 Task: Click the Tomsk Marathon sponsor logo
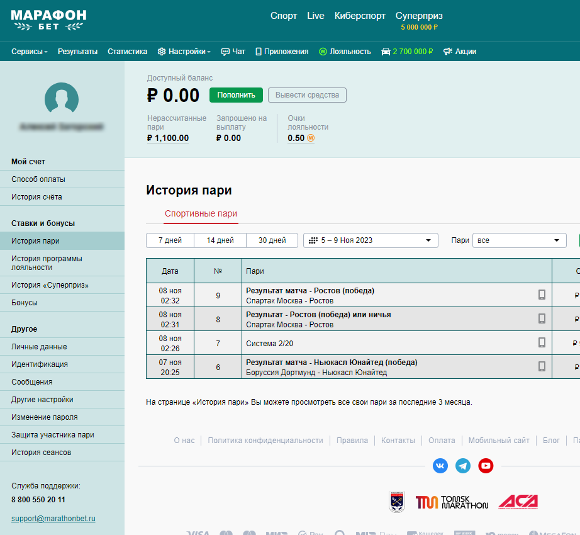tap(452, 502)
